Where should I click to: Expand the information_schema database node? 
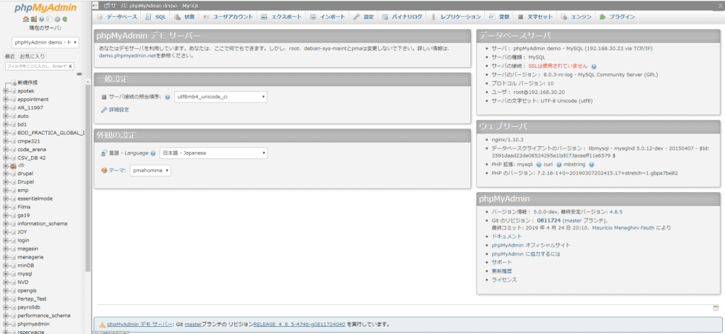pos(6,224)
